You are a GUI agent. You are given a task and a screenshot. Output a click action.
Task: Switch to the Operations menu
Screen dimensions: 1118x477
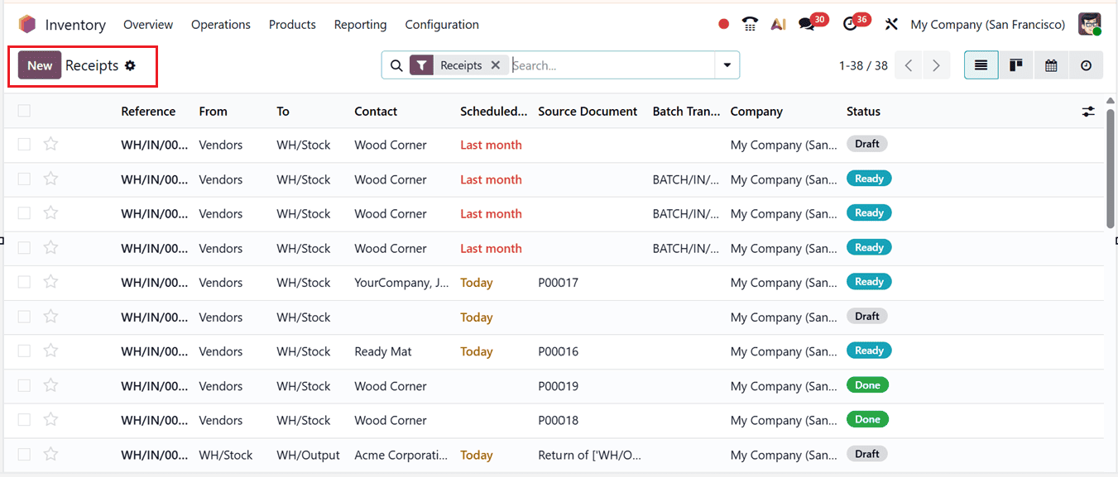(x=220, y=24)
